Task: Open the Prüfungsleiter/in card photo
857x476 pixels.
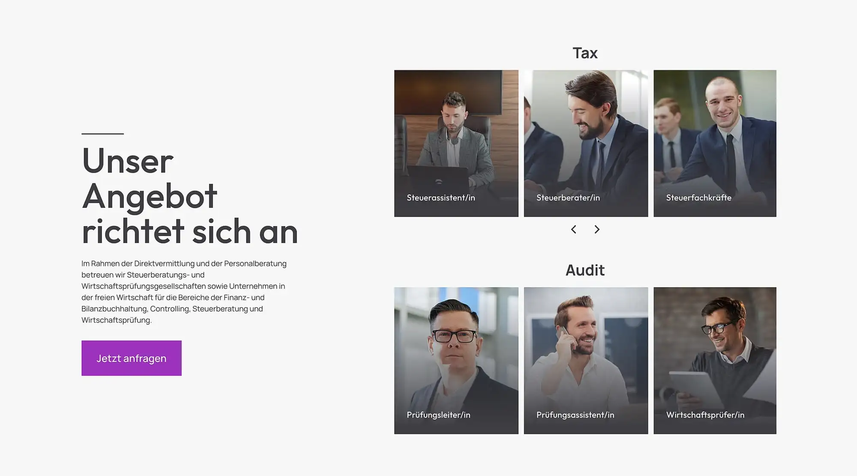Action: tap(456, 361)
